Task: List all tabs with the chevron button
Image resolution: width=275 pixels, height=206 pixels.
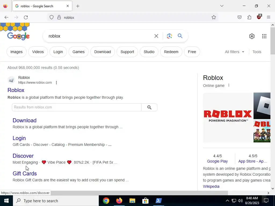Action: point(222,6)
